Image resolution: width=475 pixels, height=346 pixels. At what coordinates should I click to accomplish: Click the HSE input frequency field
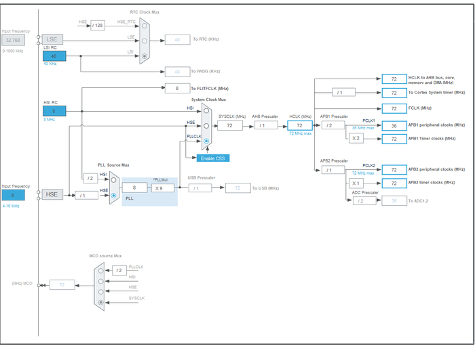tap(13, 195)
